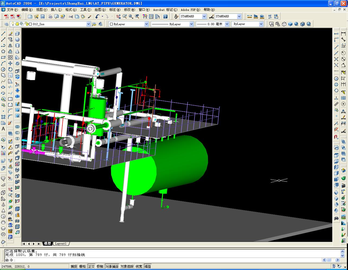
Task: Toggle layer 012_Ins on/off light bulb
Action: (13, 24)
